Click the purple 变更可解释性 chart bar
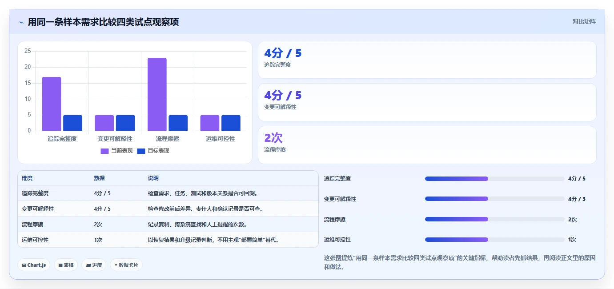The image size is (614, 289). pos(104,123)
